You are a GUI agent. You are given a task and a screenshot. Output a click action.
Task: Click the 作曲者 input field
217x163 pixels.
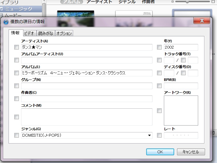pos(87,99)
